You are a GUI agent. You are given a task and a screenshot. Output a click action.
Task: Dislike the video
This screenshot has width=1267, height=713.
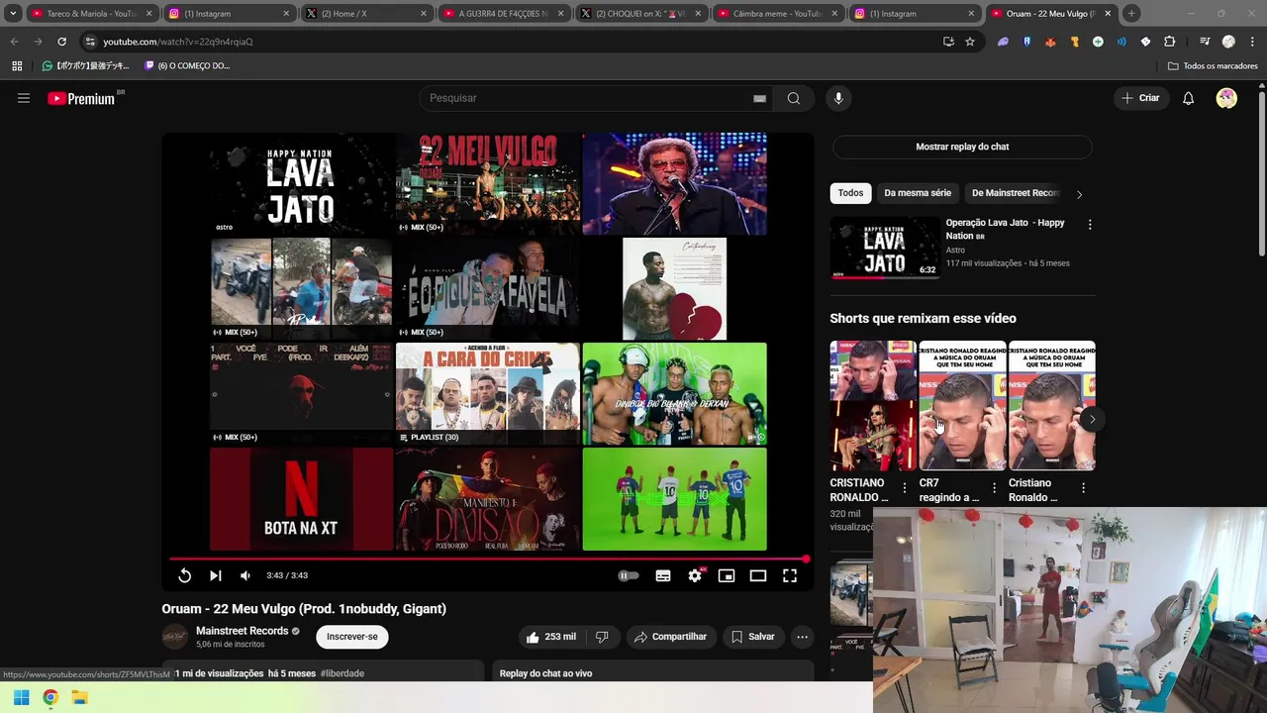[602, 637]
